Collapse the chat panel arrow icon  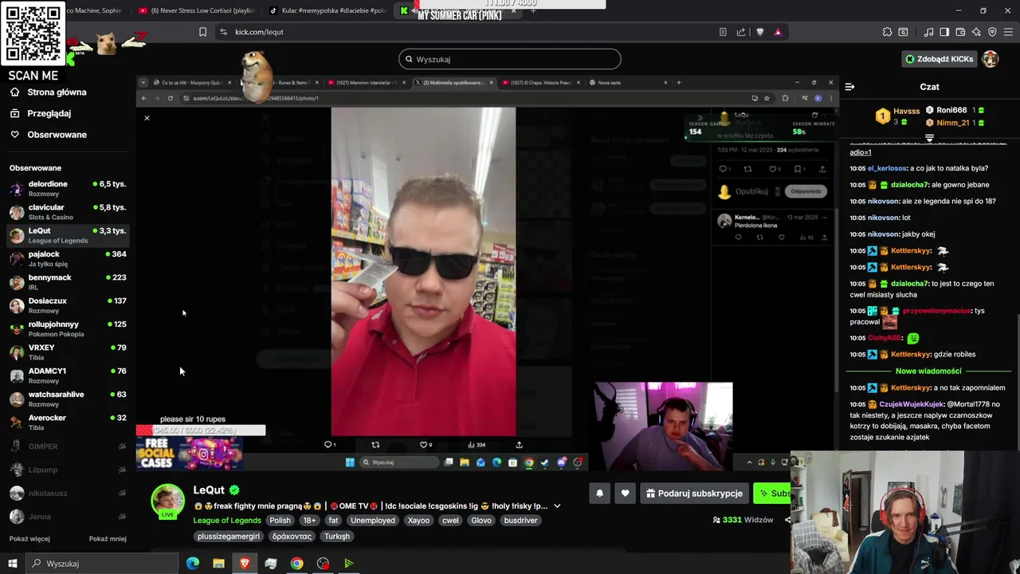(x=849, y=87)
